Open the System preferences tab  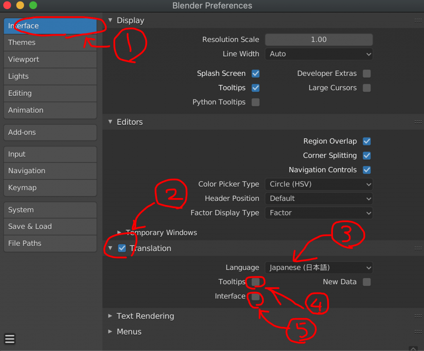[x=50, y=210]
